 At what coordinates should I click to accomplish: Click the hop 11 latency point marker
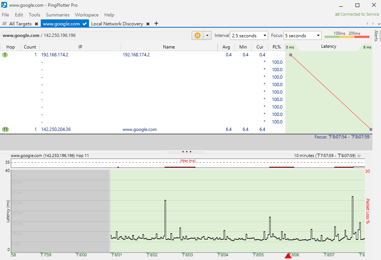[x=371, y=129]
